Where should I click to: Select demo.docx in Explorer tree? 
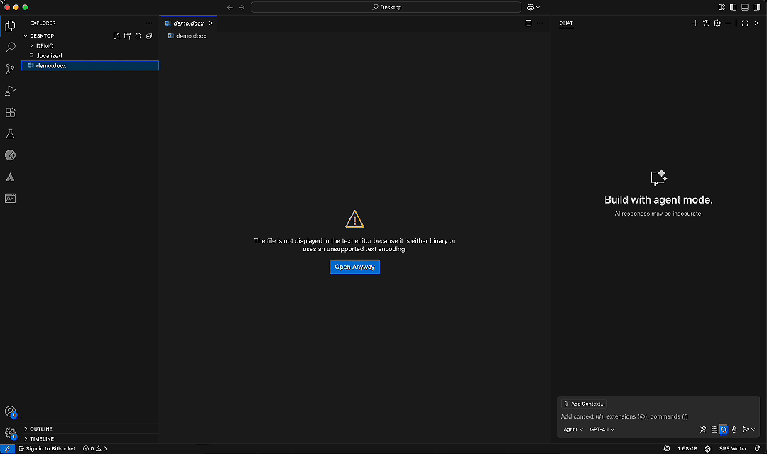click(90, 65)
